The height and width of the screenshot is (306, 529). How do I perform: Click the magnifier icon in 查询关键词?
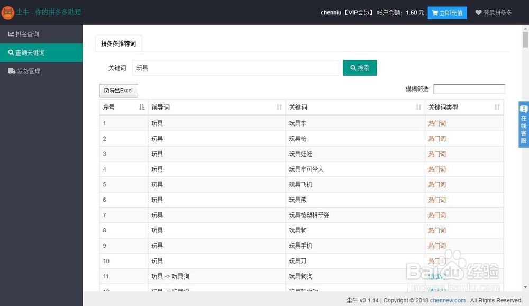(11, 53)
